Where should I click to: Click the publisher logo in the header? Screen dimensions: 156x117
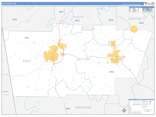pos(149,4)
